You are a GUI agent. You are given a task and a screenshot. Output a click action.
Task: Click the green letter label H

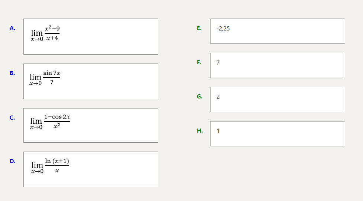click(200, 130)
